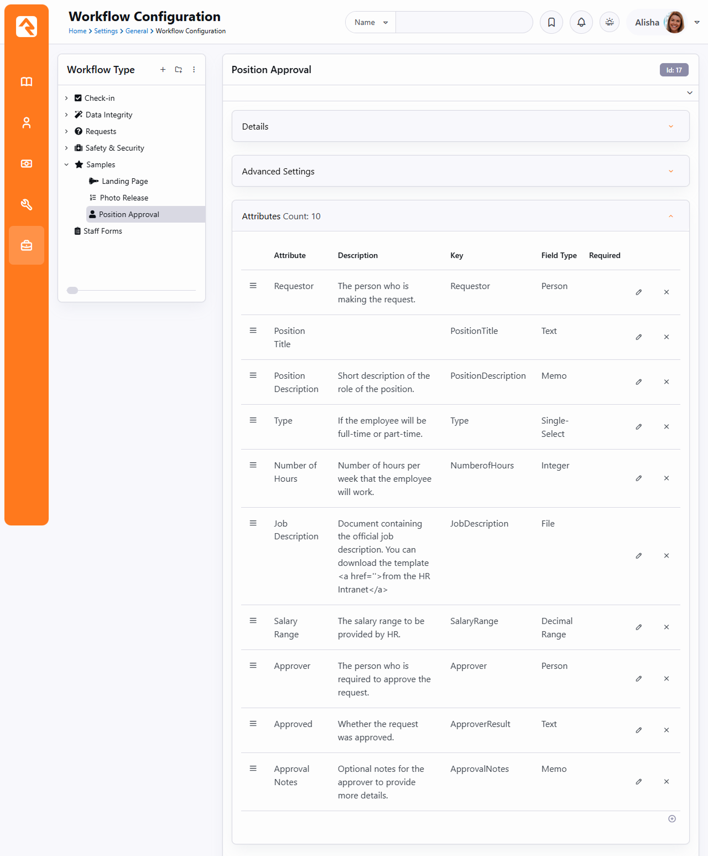Screen dimensions: 708x856
Task: Select Photo Release in the workflow tree
Action: tap(124, 198)
